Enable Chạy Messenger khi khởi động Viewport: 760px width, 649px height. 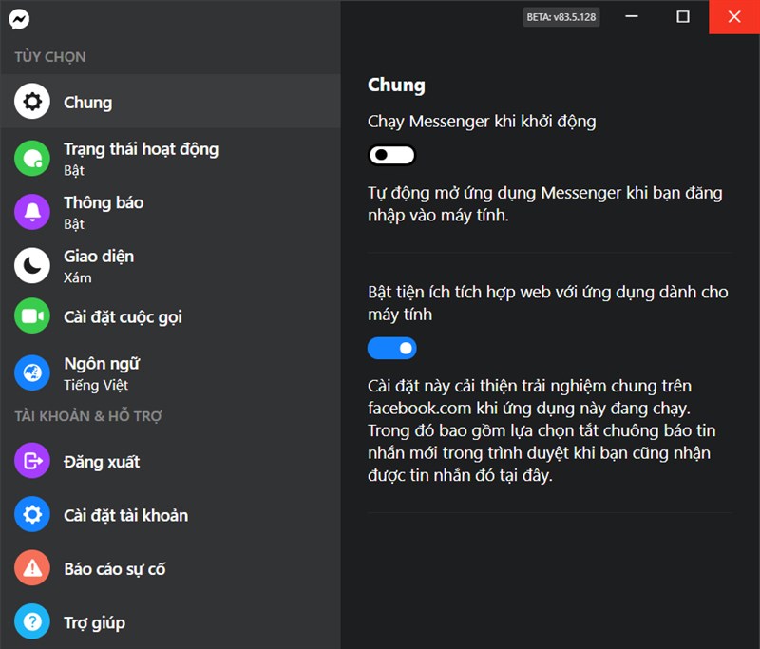pos(391,154)
